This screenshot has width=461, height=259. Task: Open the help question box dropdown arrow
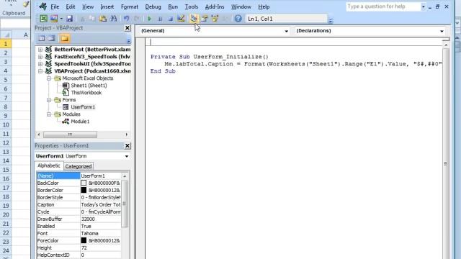pos(423,6)
